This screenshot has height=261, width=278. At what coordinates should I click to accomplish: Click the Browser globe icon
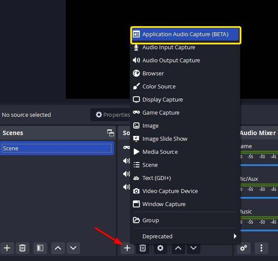tap(136, 74)
